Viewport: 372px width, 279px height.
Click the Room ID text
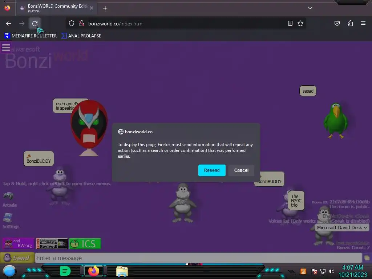[341, 202]
